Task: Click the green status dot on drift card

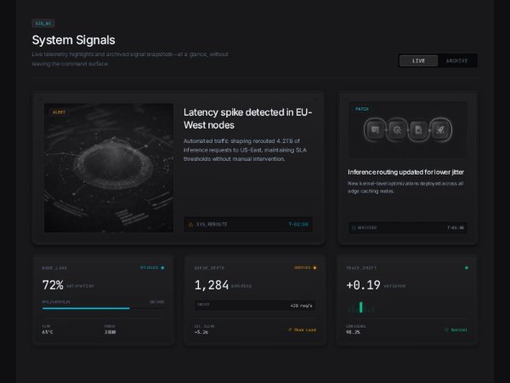Action: coord(466,267)
